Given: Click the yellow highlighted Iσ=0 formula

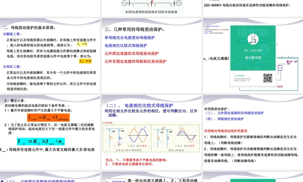Looking at the screenshot, I should [x=82, y=44].
